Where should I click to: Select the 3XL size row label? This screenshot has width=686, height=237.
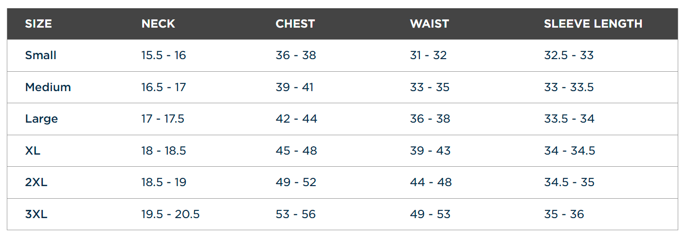(36, 214)
